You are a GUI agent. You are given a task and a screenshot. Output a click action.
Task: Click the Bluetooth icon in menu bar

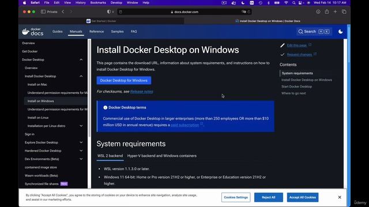(269, 3)
